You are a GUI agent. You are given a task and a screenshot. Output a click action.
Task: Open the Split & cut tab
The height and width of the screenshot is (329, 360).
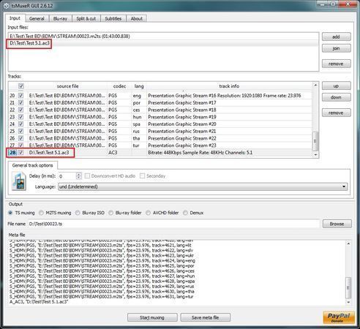(86, 18)
